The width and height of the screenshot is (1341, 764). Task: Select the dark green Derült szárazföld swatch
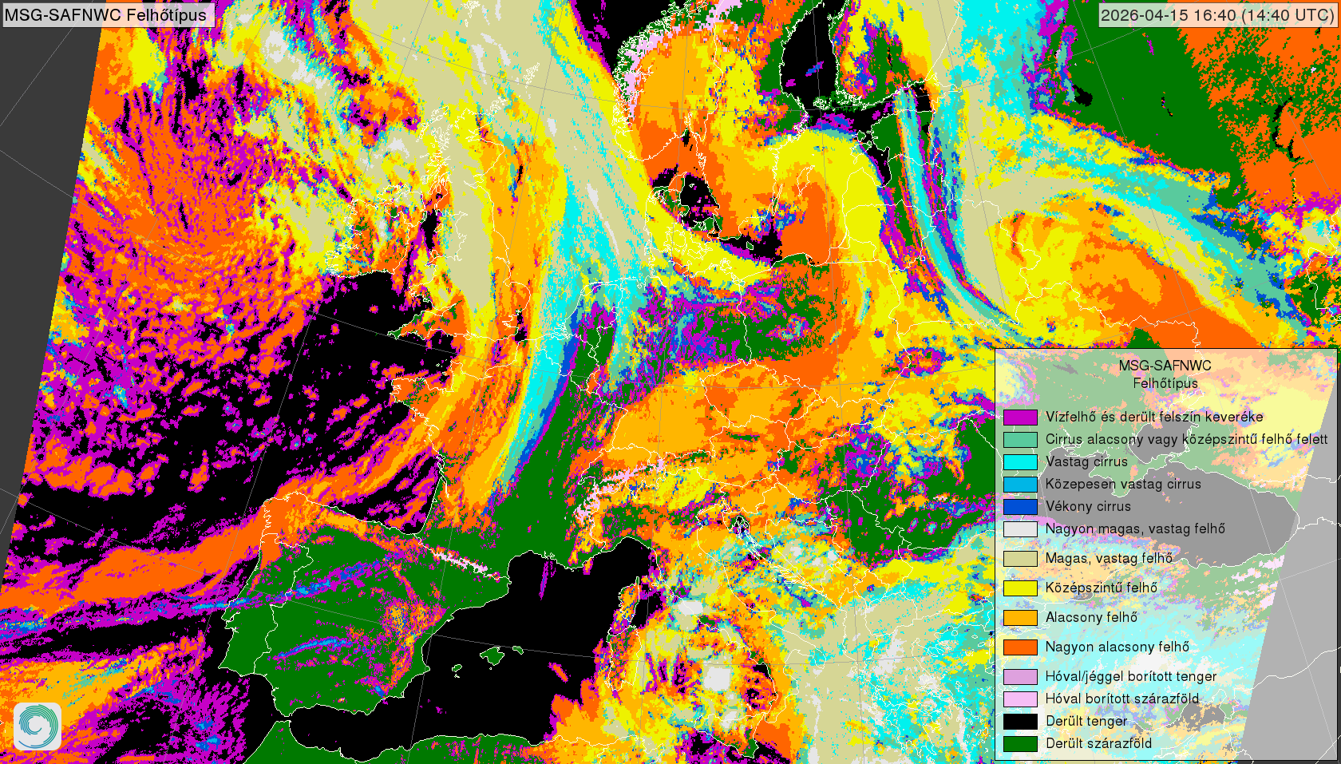1020,744
